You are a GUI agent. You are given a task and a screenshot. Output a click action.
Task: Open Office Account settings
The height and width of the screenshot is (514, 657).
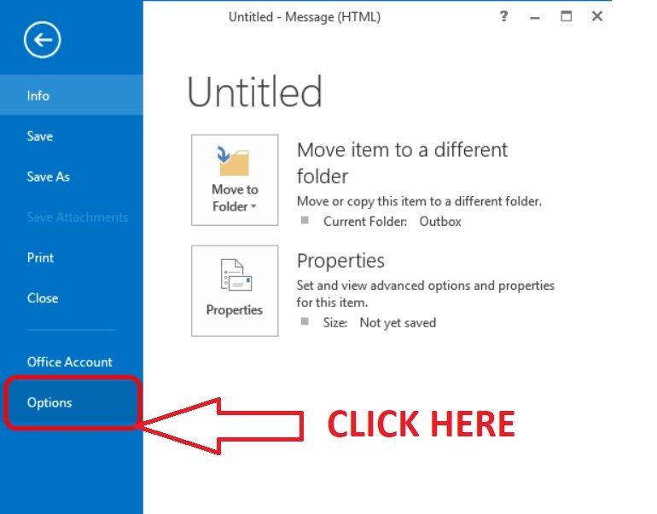coord(70,362)
